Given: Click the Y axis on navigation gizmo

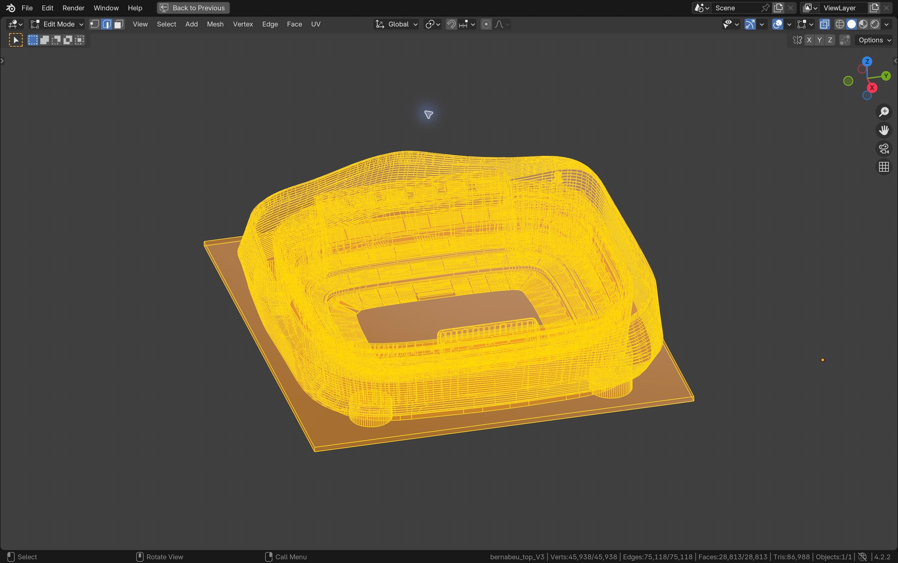Looking at the screenshot, I should [886, 76].
